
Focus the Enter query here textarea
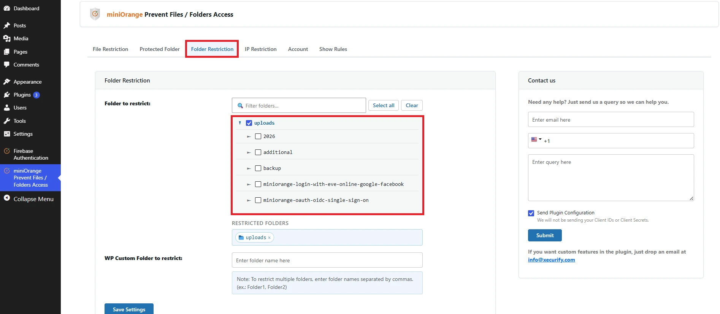[x=611, y=178]
